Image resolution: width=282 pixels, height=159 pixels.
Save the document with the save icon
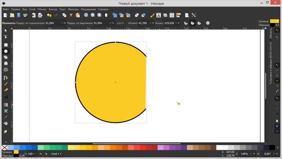tap(19, 15)
